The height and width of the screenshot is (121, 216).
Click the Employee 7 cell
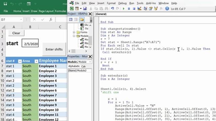[53, 95]
